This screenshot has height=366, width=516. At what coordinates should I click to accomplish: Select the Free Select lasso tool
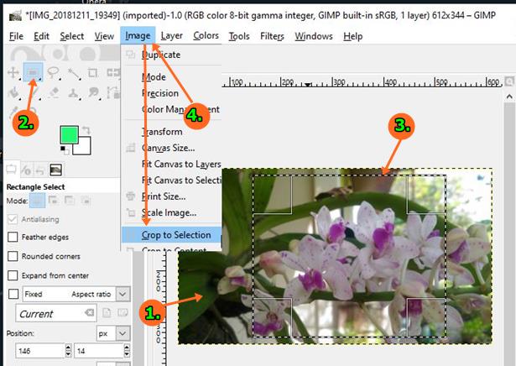pyautogui.click(x=54, y=72)
